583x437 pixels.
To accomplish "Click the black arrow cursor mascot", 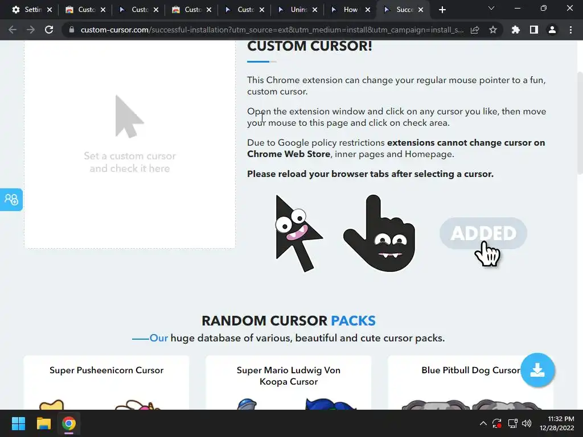I will [298, 233].
